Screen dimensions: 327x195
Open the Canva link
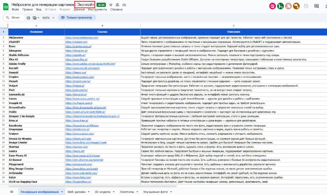pyautogui.click(x=83, y=99)
